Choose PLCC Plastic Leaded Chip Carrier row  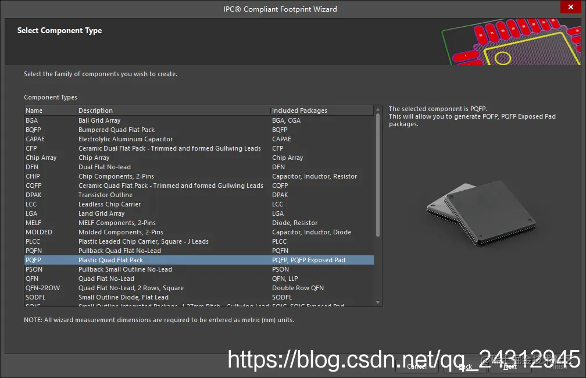pos(199,241)
